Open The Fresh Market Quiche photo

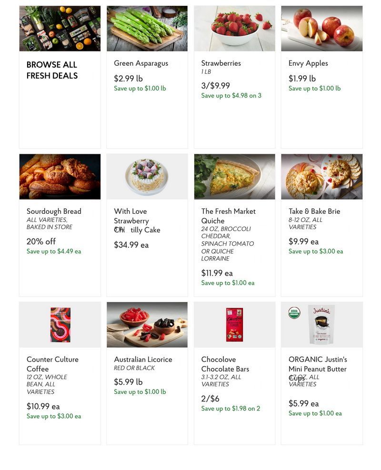click(234, 177)
